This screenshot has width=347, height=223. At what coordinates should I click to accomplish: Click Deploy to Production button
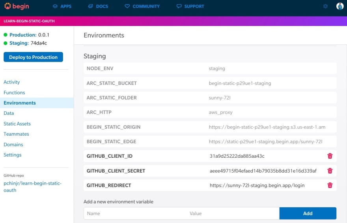(33, 57)
